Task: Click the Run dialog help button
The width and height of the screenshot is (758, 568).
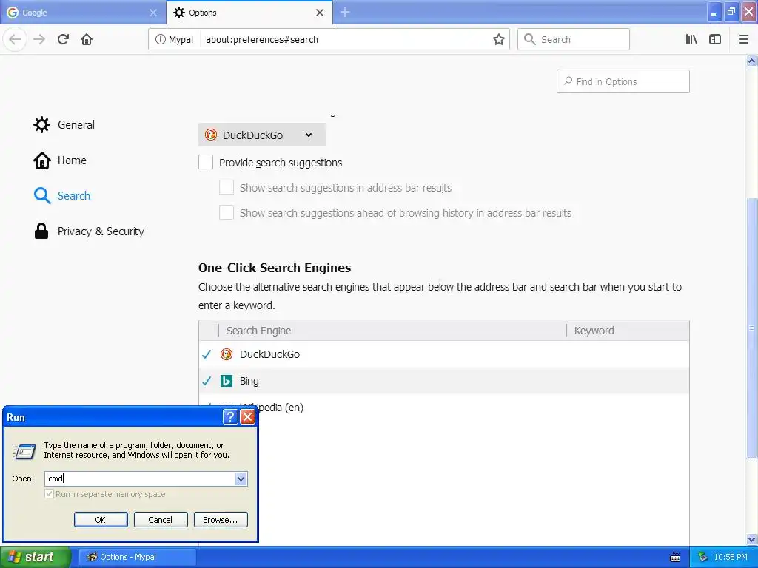Action: (x=230, y=417)
